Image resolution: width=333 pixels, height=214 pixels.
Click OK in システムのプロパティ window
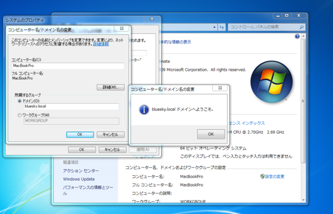pos(82,150)
